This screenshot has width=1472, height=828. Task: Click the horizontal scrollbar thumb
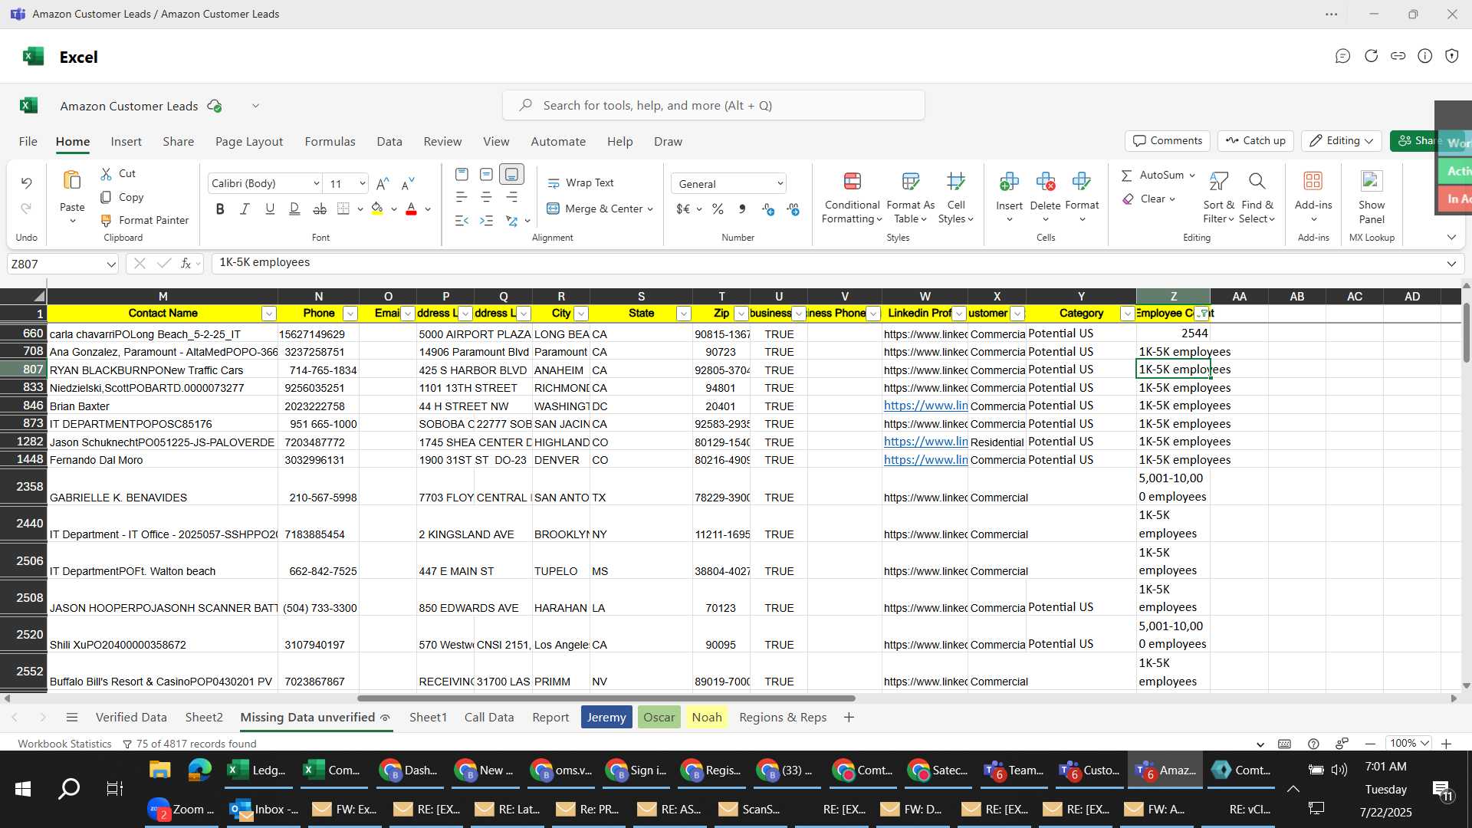click(x=606, y=698)
